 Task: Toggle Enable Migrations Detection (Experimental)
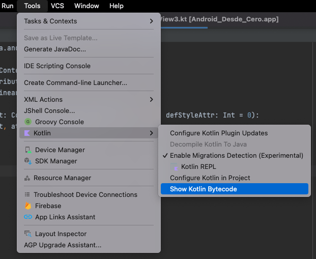tap(235, 155)
